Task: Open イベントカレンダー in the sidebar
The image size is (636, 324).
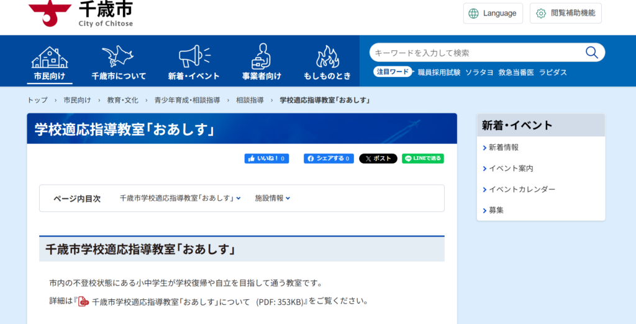Action: click(522, 190)
